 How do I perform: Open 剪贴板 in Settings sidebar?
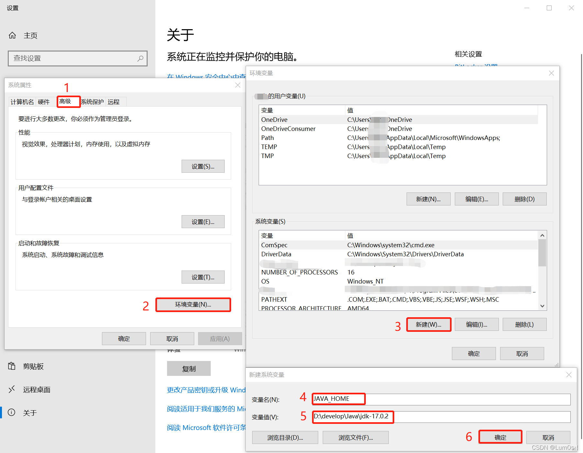pos(33,366)
